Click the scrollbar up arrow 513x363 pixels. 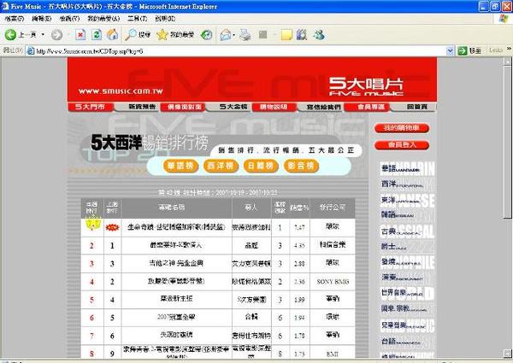pos(507,61)
